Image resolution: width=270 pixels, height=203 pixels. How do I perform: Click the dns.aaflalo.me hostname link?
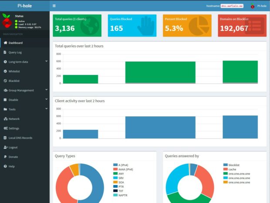point(232,6)
